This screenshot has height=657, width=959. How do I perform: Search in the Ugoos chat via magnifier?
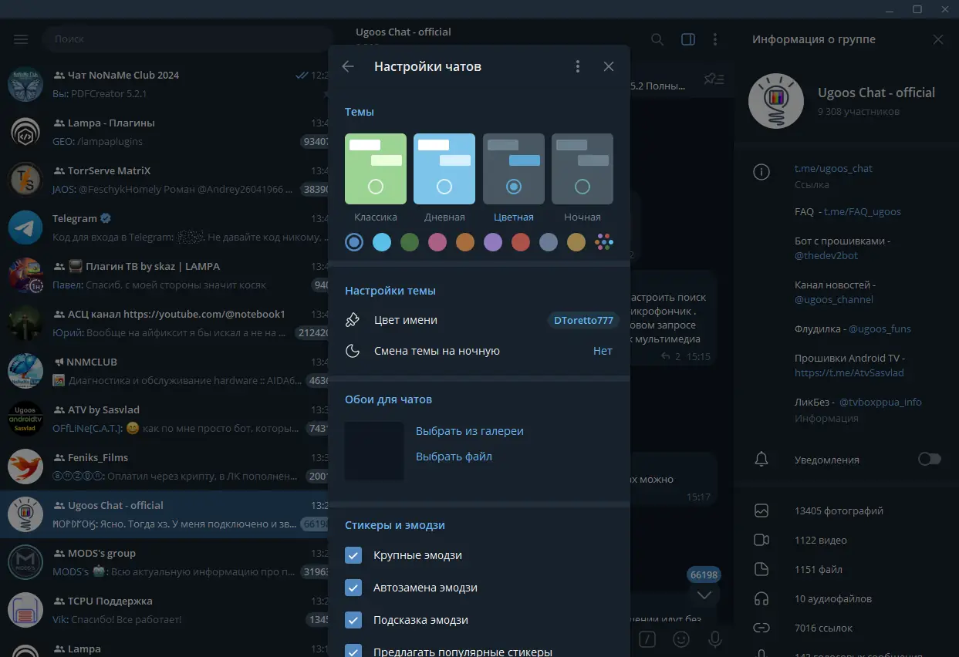pyautogui.click(x=657, y=39)
